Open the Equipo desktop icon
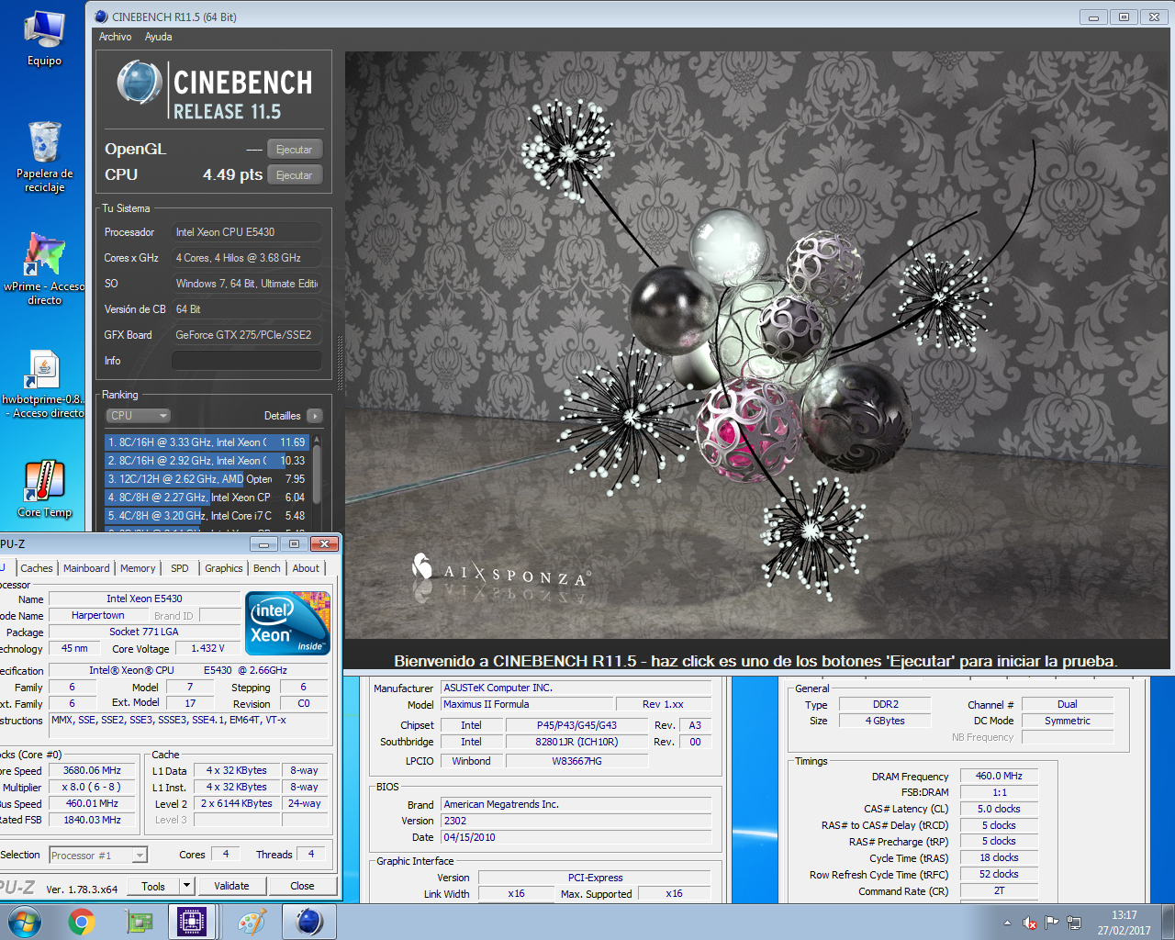Viewport: 1175px width, 940px height. tap(44, 39)
